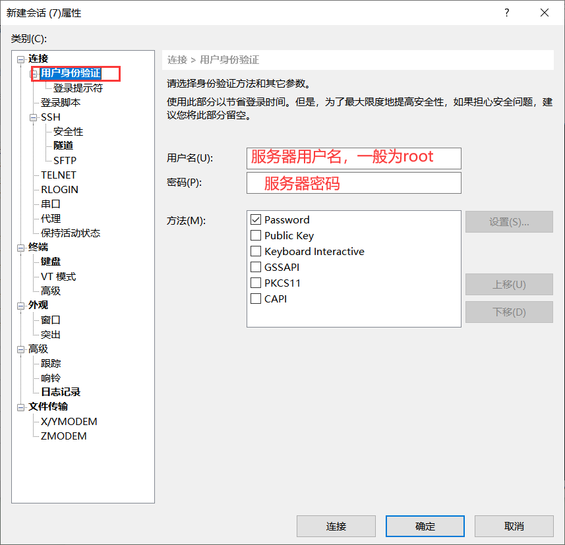Collapse the 终端 tree node
The width and height of the screenshot is (565, 545).
pyautogui.click(x=21, y=248)
